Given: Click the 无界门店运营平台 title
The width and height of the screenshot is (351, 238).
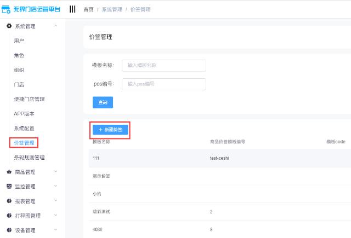Looking at the screenshot, I should coord(37,9).
